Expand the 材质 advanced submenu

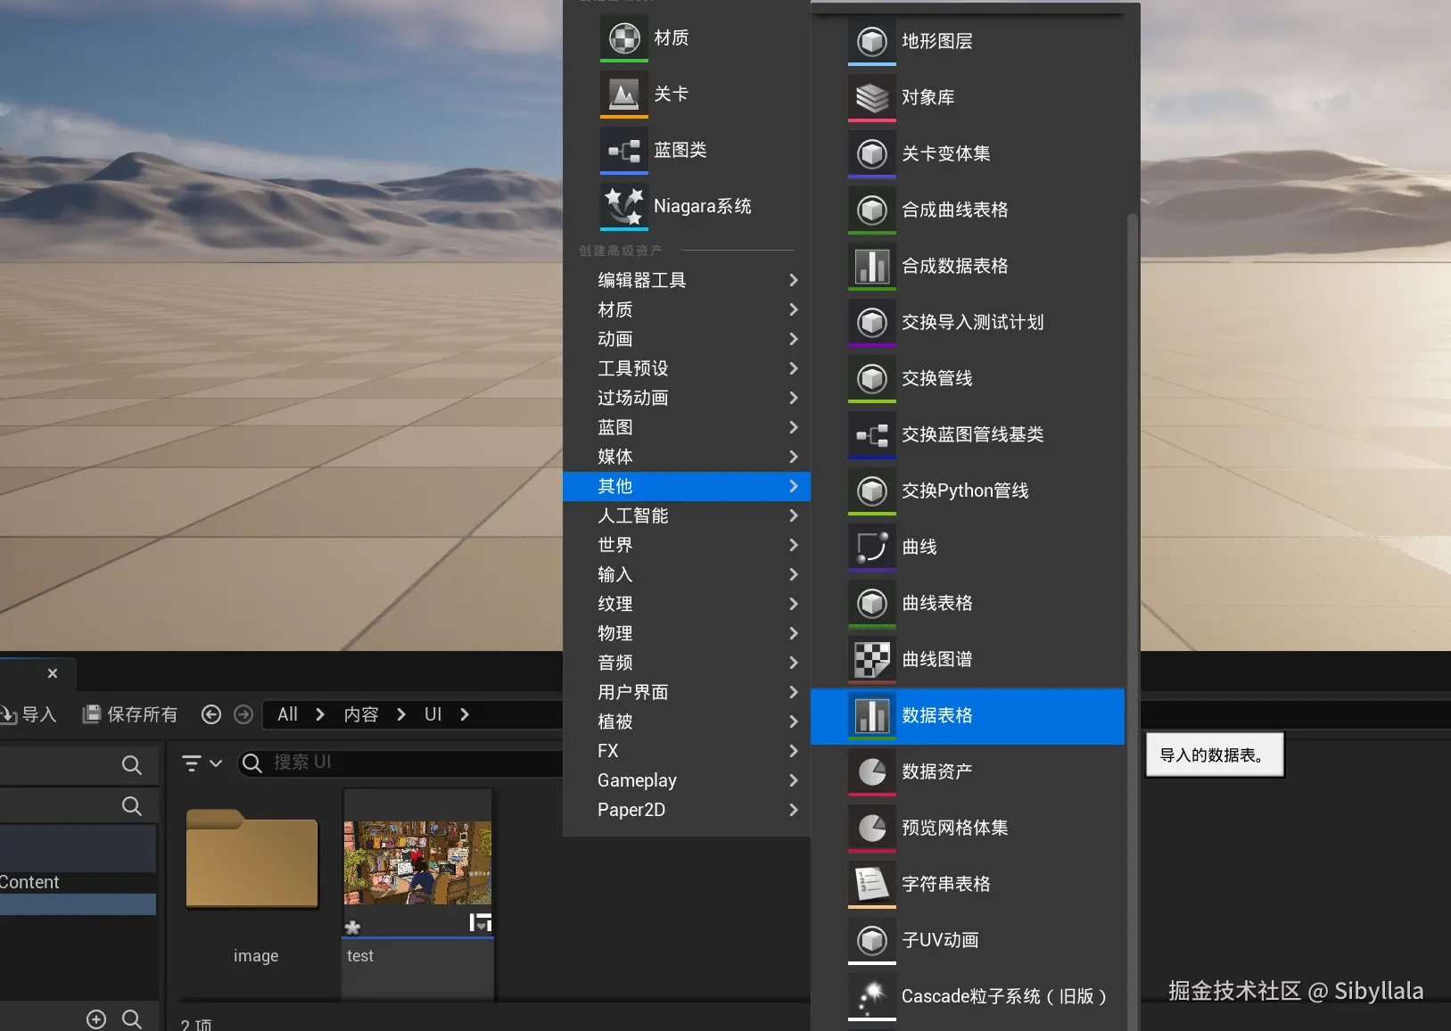687,309
